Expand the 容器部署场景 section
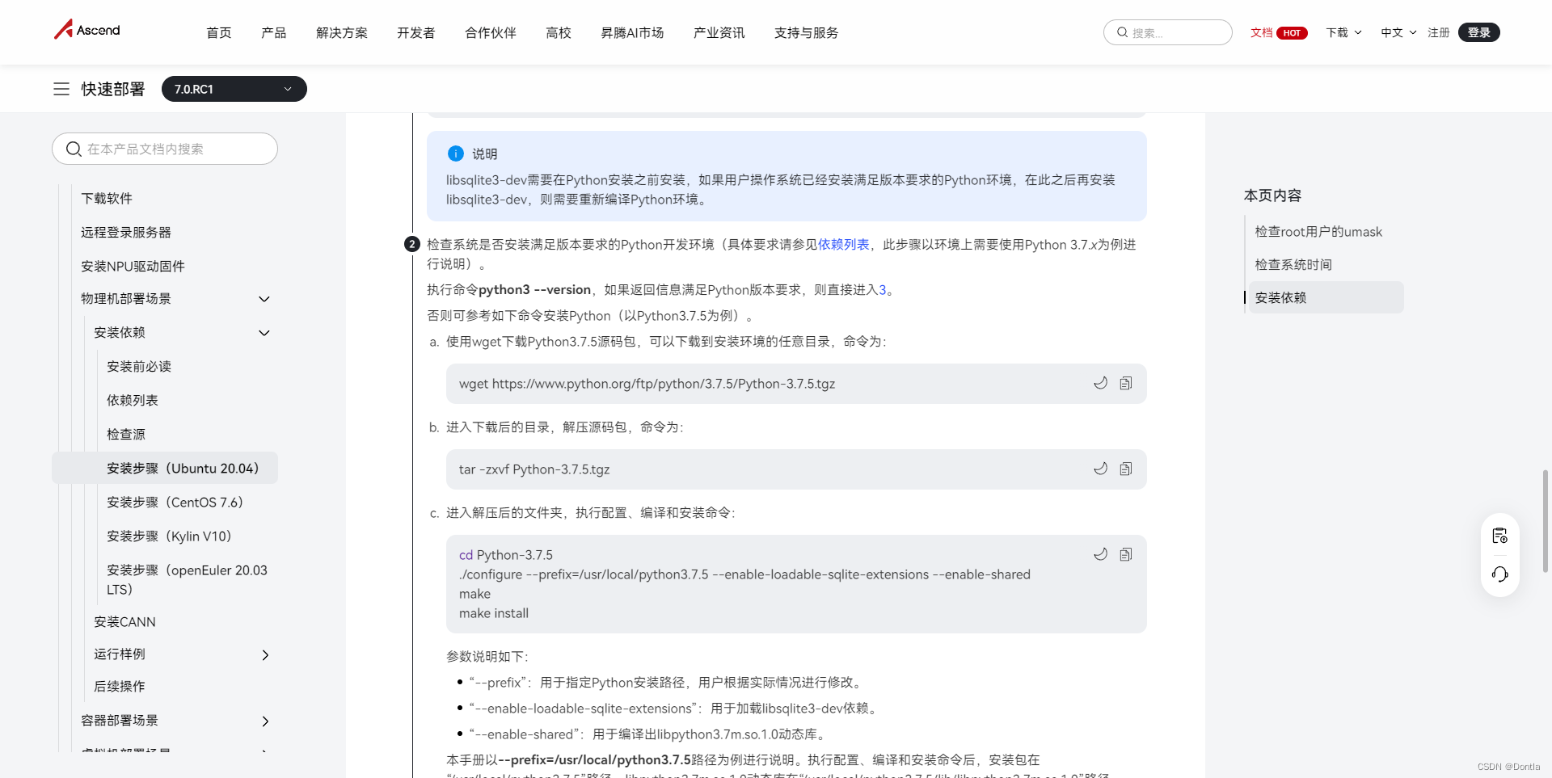 click(x=265, y=721)
